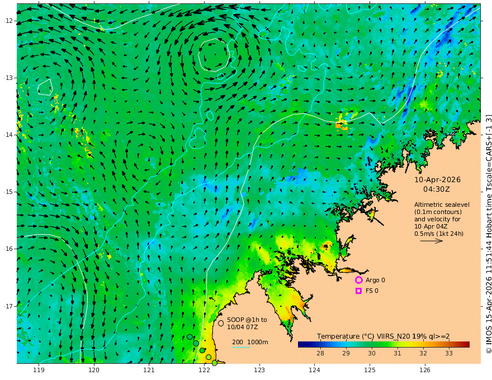The height and width of the screenshot is (380, 492).
Task: Click colorbar tick label 30
Action: click(371, 353)
